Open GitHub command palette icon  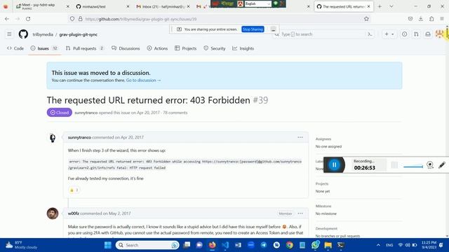(370, 34)
